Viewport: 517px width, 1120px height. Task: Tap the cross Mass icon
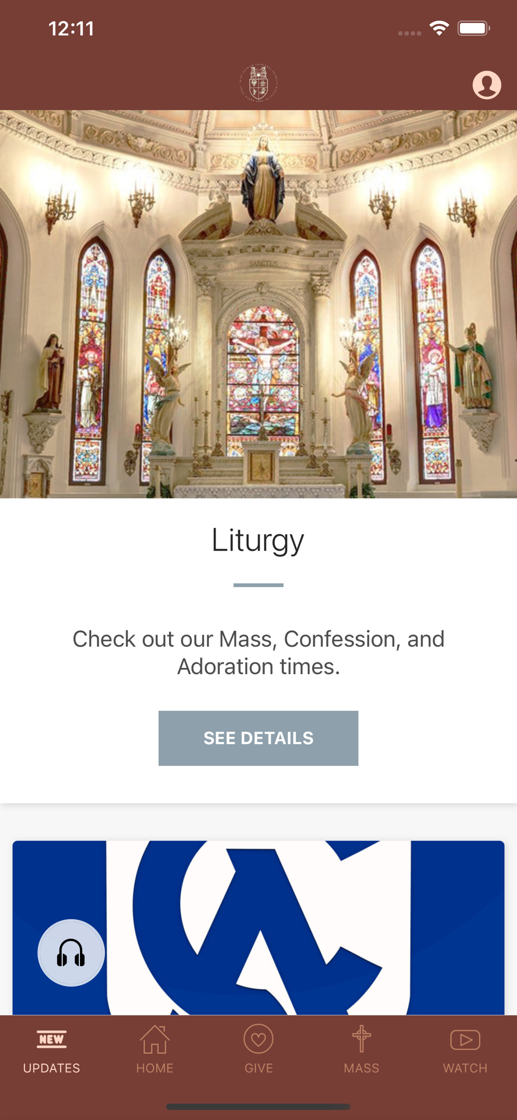361,1039
